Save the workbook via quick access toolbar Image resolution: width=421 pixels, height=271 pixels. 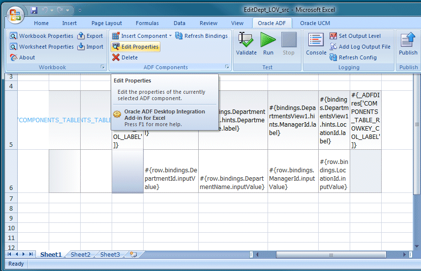coord(34,10)
